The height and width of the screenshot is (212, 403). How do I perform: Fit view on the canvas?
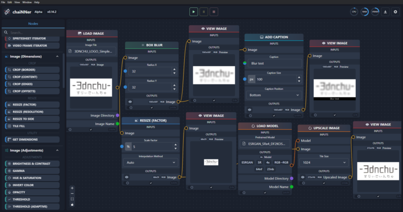(72, 199)
